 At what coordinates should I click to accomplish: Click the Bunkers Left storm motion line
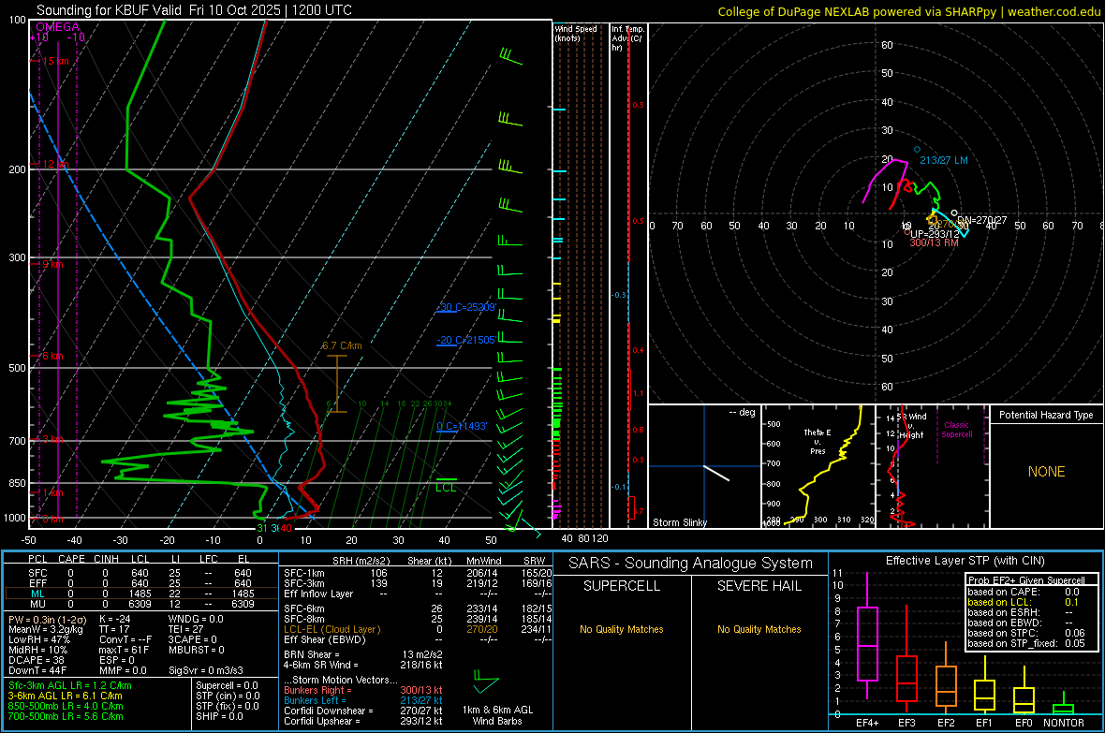click(363, 700)
